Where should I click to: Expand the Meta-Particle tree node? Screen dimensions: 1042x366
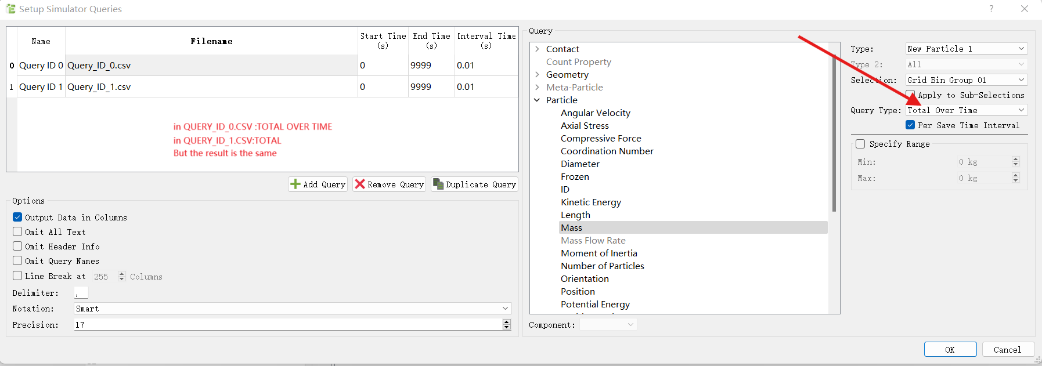(537, 87)
